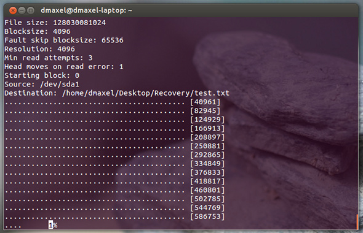Viewport: 363px width, 233px height.
Task: Click the 'Min read attempts: 3' line
Action: 49,58
